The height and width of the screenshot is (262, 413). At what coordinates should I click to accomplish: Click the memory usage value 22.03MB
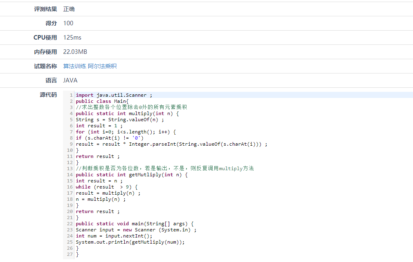75,52
